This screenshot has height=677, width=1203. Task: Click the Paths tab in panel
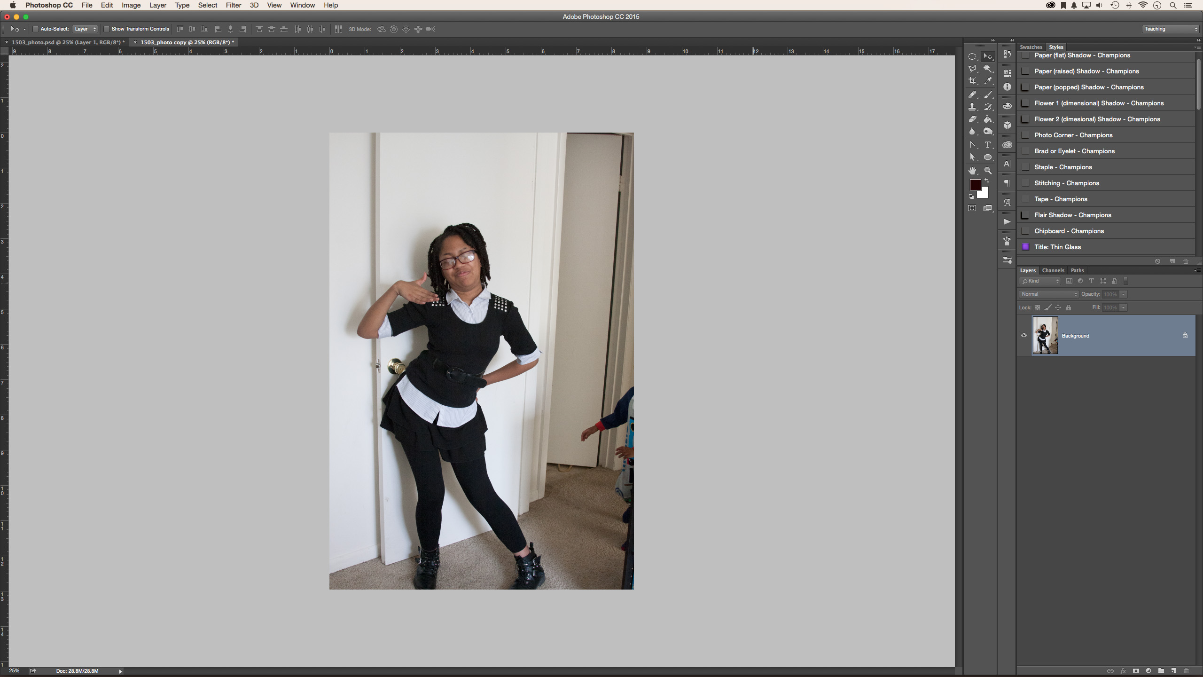pyautogui.click(x=1077, y=269)
